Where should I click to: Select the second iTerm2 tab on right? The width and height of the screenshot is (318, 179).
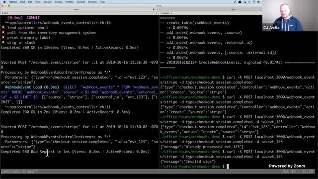233,9
